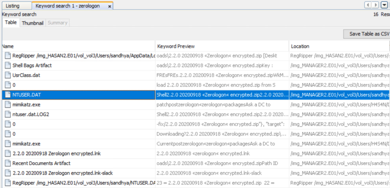This screenshot has width=390, height=188.
Task: Click file icon of Shell Bags Artifact
Action: point(8,65)
